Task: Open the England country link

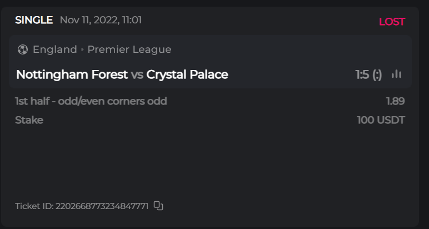Action: click(x=54, y=49)
